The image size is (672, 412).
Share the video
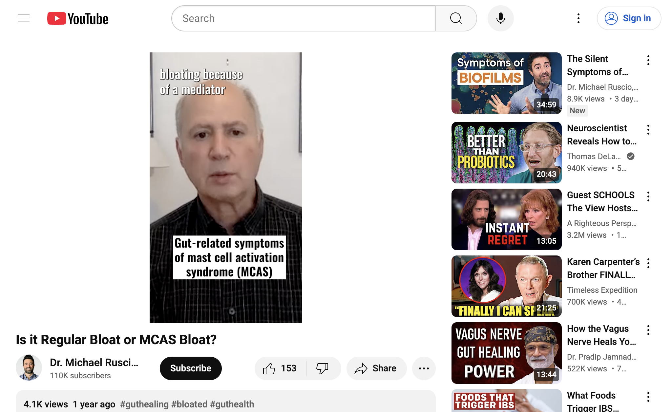[376, 368]
